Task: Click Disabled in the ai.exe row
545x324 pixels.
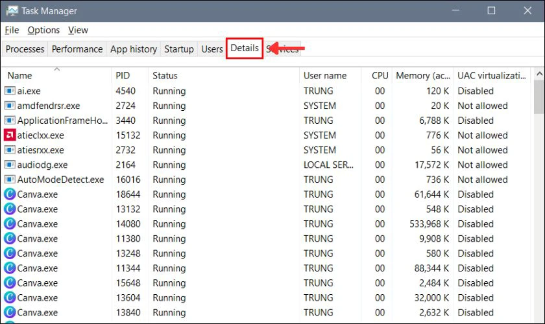Action: (476, 91)
